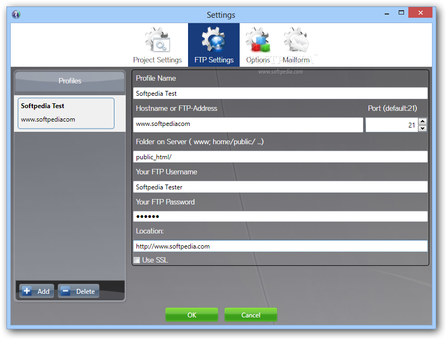Decrease the port with down arrow
447x340 pixels.
(x=422, y=129)
